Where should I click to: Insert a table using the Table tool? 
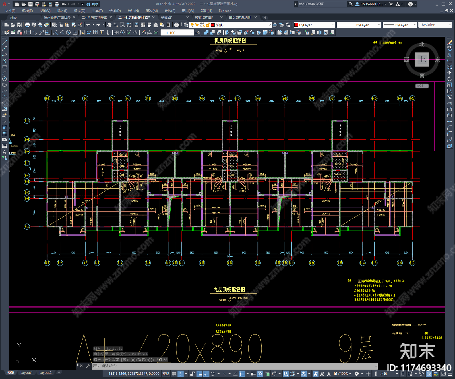(x=4, y=146)
